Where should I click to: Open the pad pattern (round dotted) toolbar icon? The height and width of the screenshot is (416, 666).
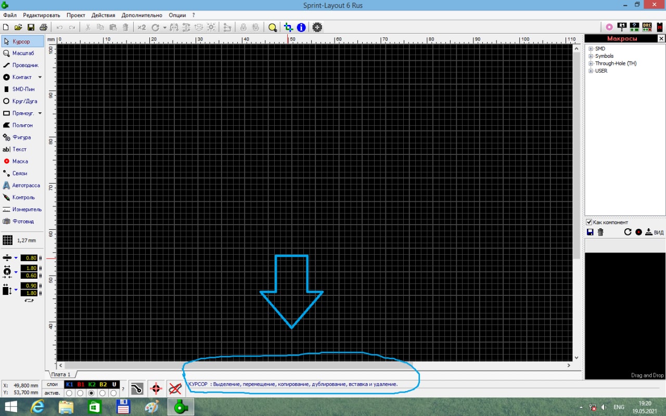click(x=317, y=27)
